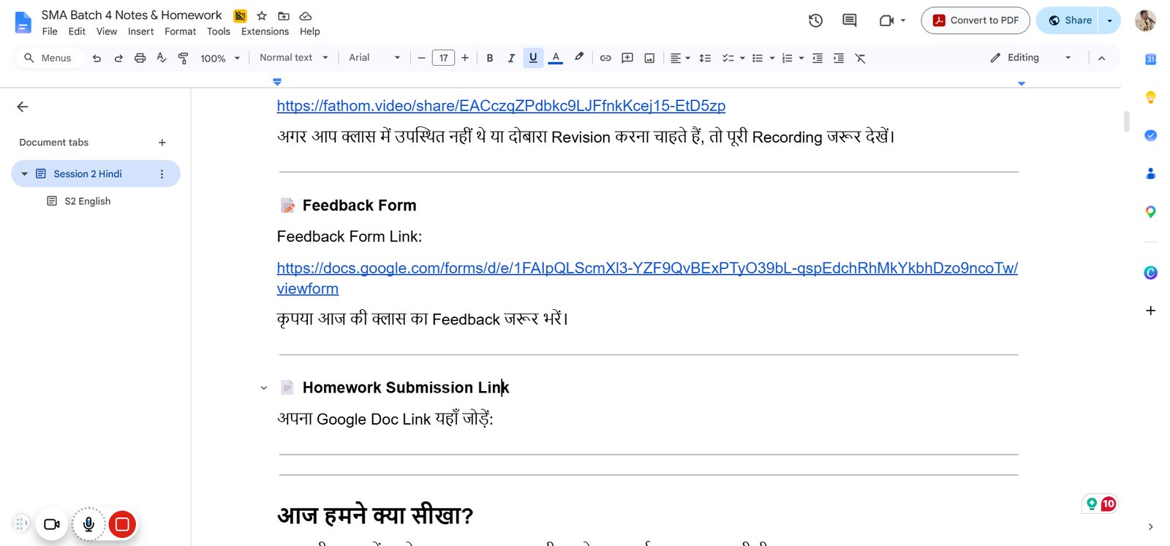
Task: Show all comments in the document
Action: (849, 20)
